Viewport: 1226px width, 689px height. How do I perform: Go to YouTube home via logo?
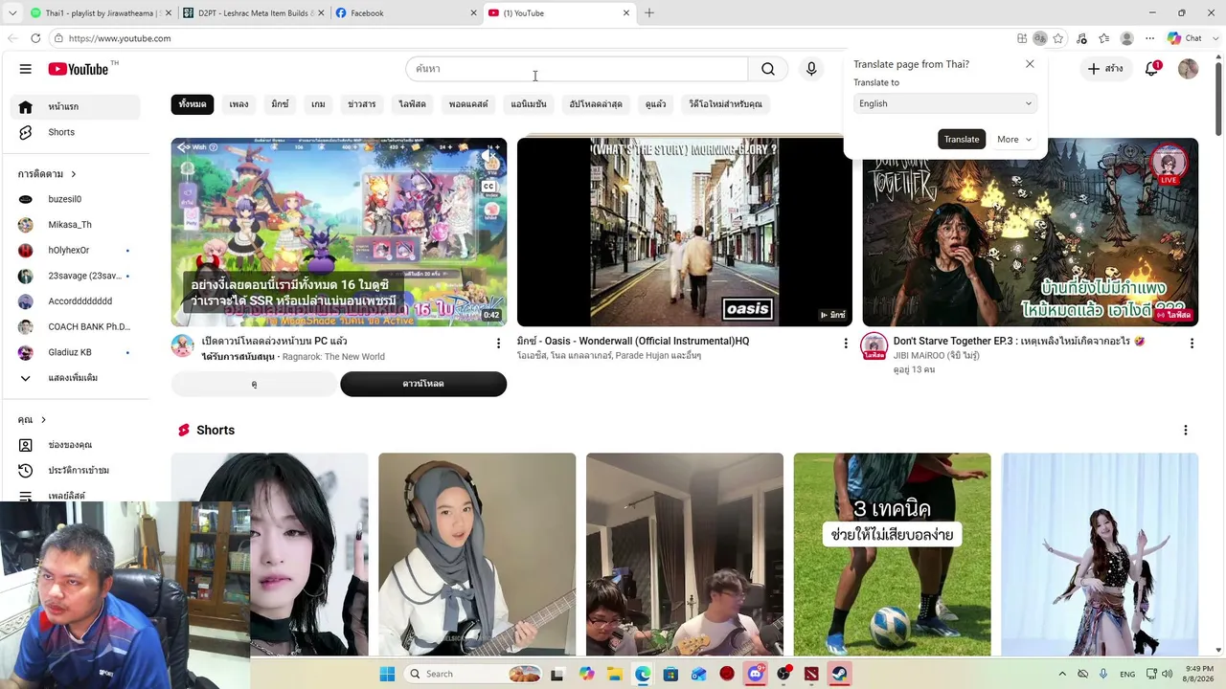click(79, 69)
